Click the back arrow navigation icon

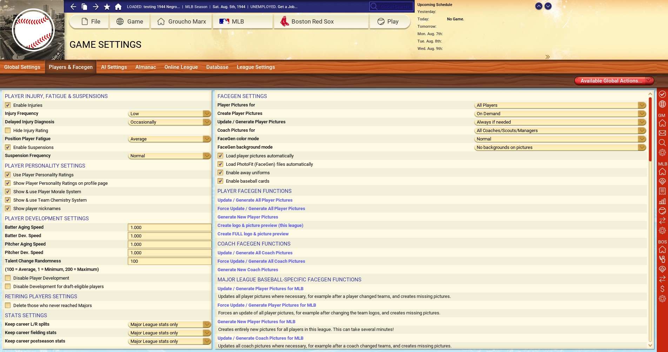pos(73,7)
